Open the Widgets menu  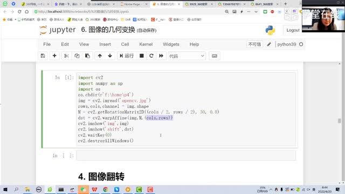tap(171, 44)
